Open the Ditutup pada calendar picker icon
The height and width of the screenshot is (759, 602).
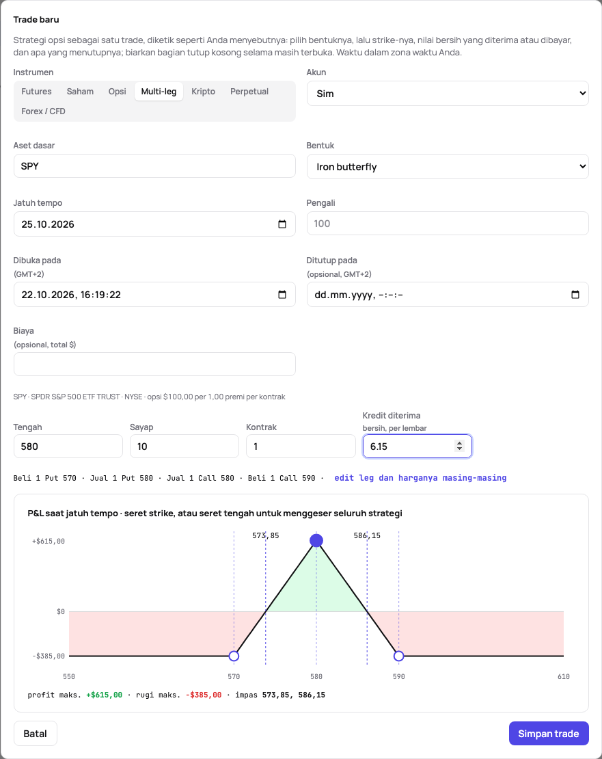(x=575, y=295)
